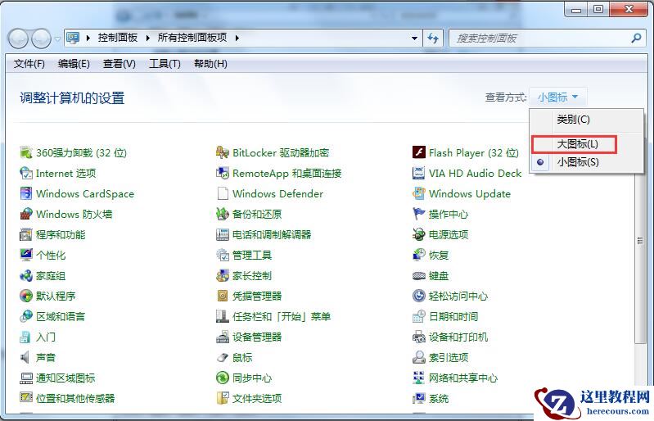Click the BitLocker 驱动器加密 key icon
The image size is (654, 421).
[223, 152]
